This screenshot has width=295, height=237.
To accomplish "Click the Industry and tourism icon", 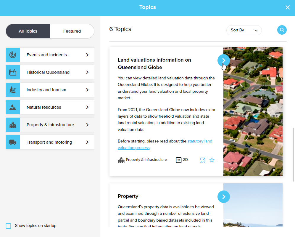I will tap(13, 90).
